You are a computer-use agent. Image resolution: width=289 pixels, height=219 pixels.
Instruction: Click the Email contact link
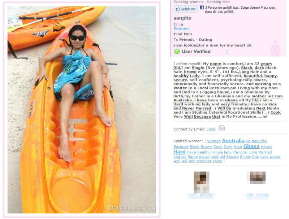(211, 129)
